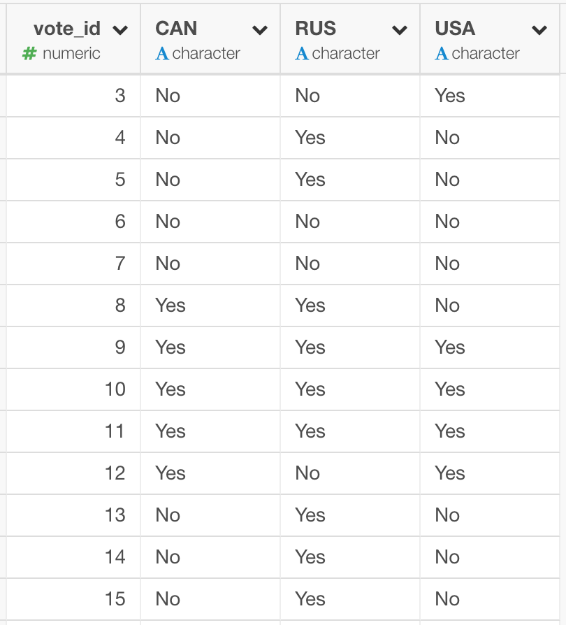Click the USA cell in row 13
Screen dimensions: 566x625
point(490,515)
